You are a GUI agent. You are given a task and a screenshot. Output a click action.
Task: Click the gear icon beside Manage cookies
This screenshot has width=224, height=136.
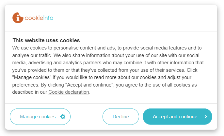tap(63, 117)
